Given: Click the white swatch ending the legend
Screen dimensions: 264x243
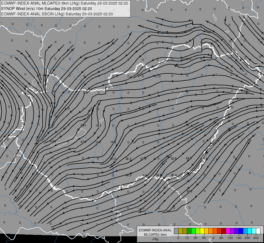Looking at the screenshot, I should [258, 231].
